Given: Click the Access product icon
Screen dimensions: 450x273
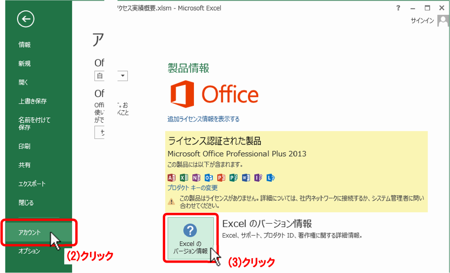Looking at the screenshot, I should coord(171,178).
